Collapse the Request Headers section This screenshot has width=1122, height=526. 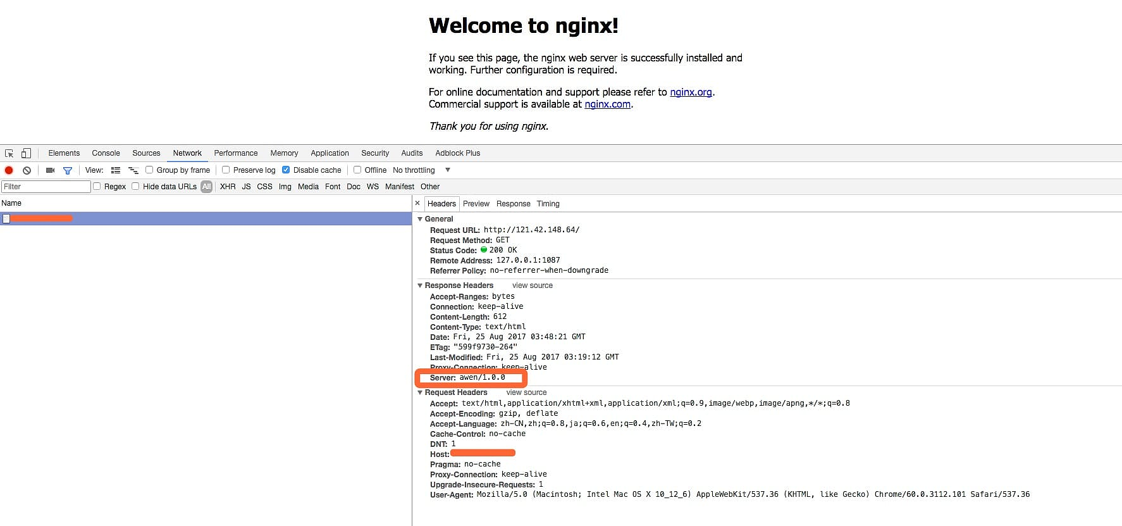[x=420, y=392]
